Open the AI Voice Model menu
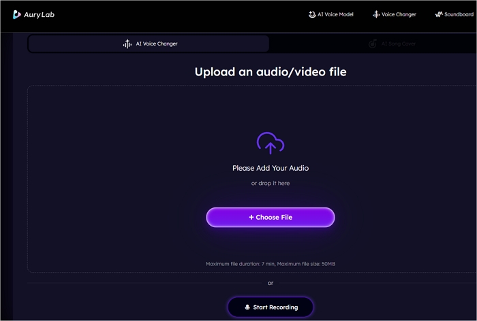This screenshot has height=321, width=477. click(335, 14)
